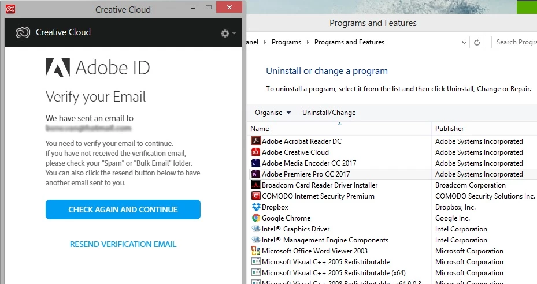Maximize the Creative Cloud window
This screenshot has height=284, width=537.
point(209,7)
